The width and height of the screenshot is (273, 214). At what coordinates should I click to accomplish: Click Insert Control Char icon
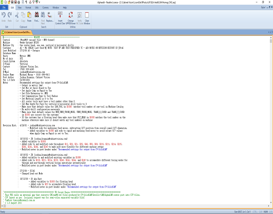point(60,17)
